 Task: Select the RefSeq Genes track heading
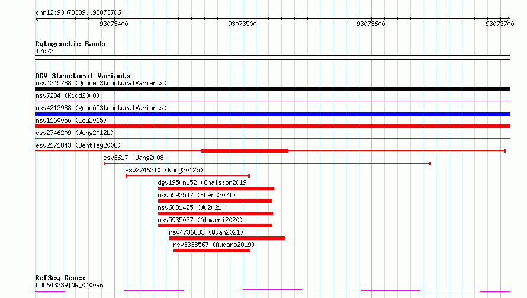(60, 278)
